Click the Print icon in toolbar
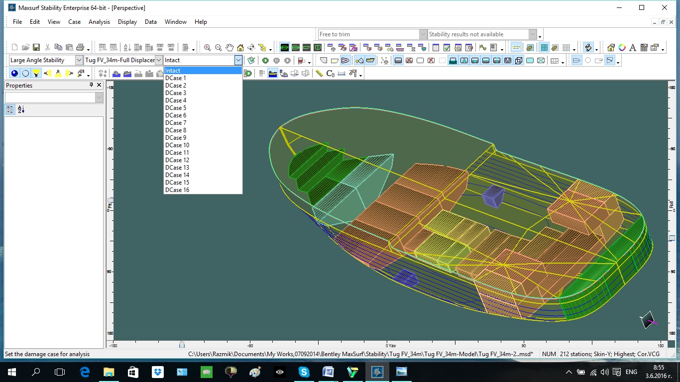 80,48
